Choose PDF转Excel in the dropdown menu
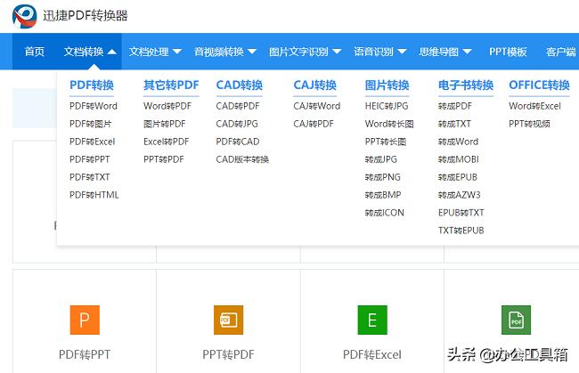This screenshot has width=579, height=373. click(x=93, y=142)
